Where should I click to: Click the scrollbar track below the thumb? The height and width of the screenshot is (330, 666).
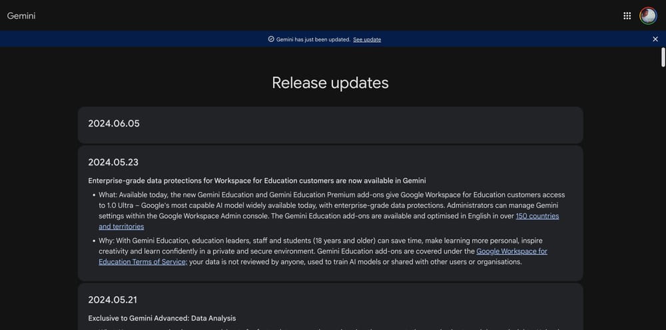pyautogui.click(x=663, y=200)
